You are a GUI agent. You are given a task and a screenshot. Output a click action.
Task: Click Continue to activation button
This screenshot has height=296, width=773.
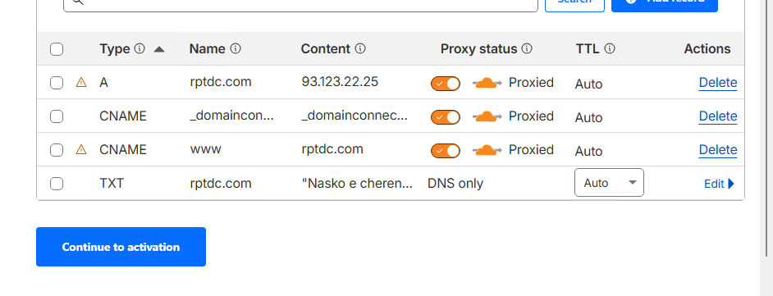click(121, 247)
